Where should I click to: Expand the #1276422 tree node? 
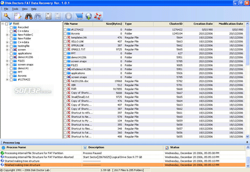tap(7, 80)
